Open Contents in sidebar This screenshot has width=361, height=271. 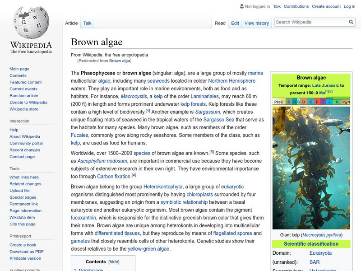tap(18, 75)
